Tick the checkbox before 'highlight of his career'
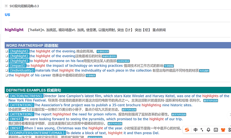 [x=6, y=76]
